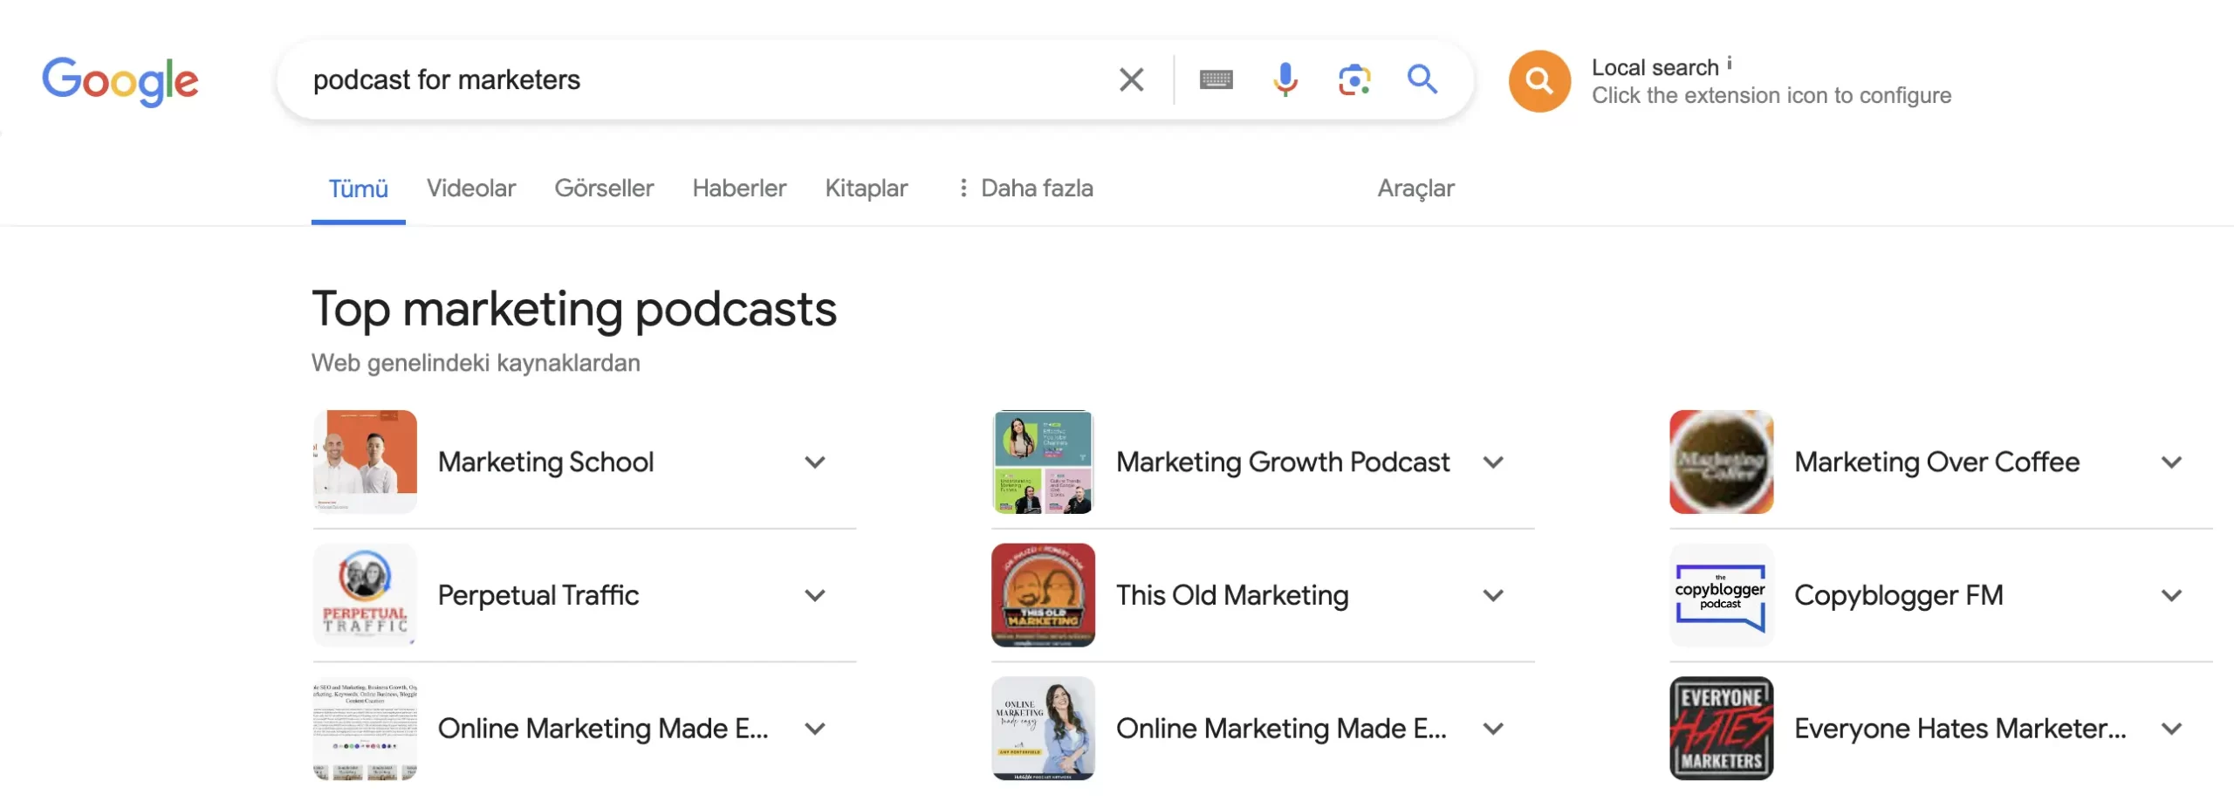Click the Everyone Hates Marketers cover art
Image resolution: width=2234 pixels, height=808 pixels.
point(1721,729)
